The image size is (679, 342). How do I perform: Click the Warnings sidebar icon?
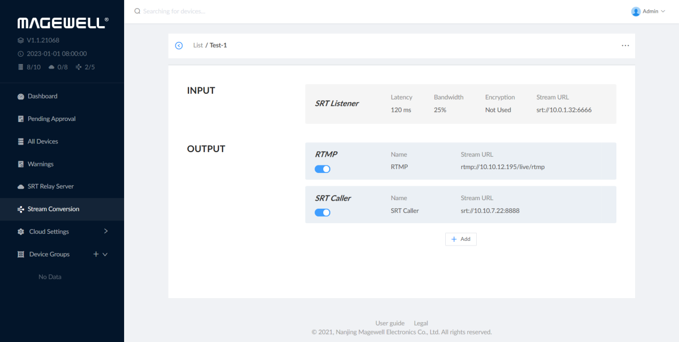(21, 164)
